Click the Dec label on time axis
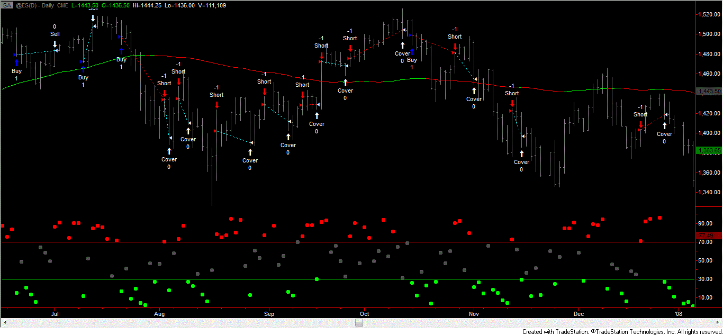723x335 pixels. tap(579, 314)
